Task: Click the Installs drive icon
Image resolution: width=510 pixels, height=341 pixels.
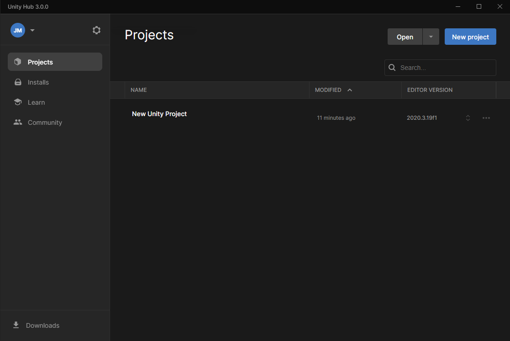Action: coord(18,82)
